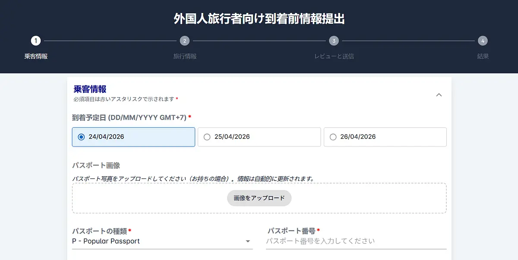The image size is (518, 260).
Task: Click the パスポート番号 input field
Action: tap(356, 241)
